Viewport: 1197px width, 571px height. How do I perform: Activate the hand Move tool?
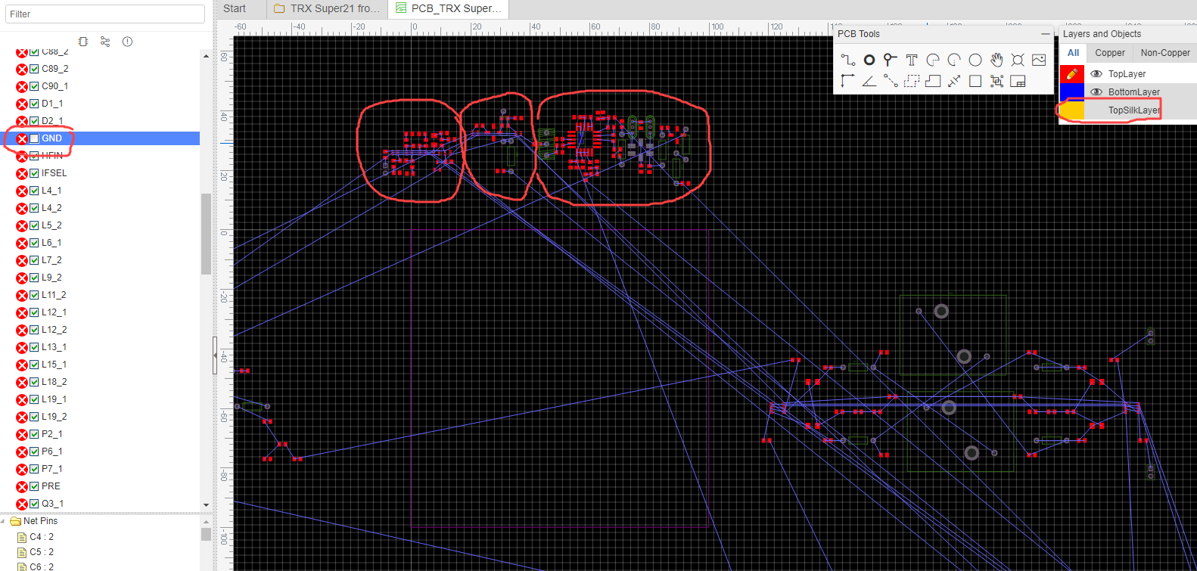click(996, 60)
